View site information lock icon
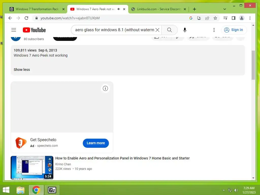Image resolution: width=260 pixels, height=195 pixels. click(x=37, y=18)
